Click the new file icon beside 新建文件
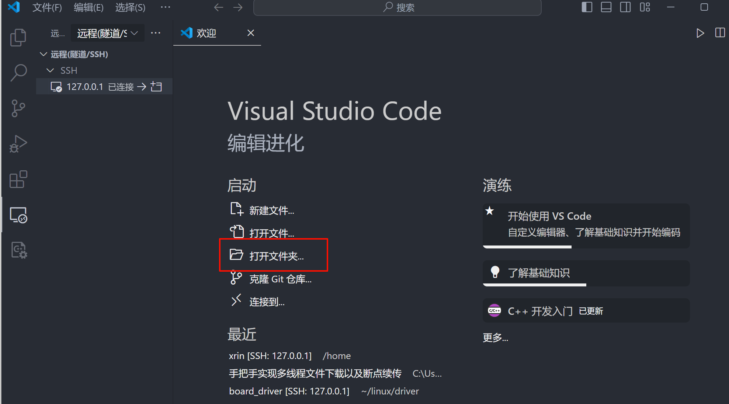The width and height of the screenshot is (729, 404). pyautogui.click(x=237, y=209)
